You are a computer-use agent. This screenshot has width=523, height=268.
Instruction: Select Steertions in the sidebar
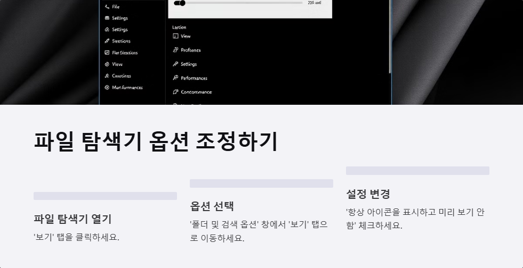121,41
